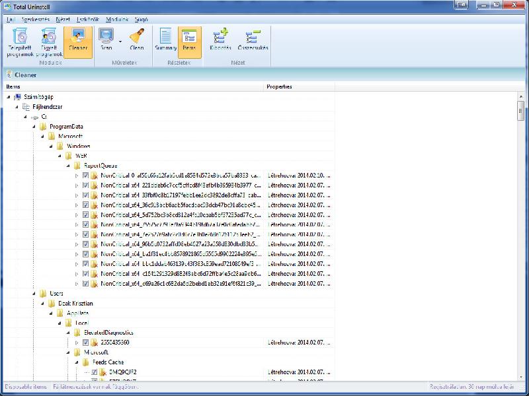Expand the 2350435360 item

pyautogui.click(x=77, y=343)
